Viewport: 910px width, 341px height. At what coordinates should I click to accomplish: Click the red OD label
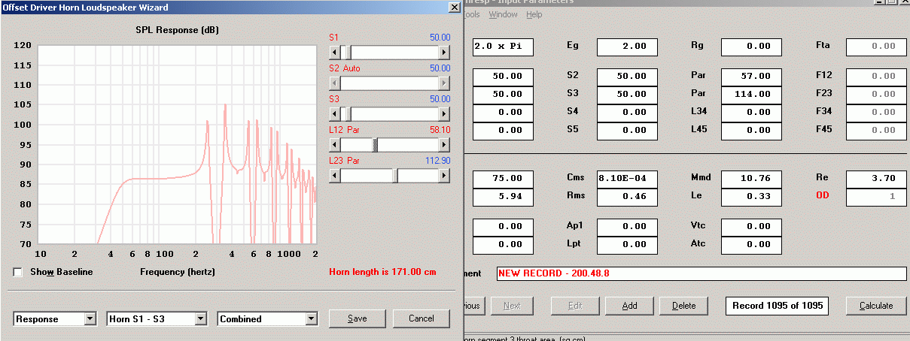pyautogui.click(x=823, y=196)
